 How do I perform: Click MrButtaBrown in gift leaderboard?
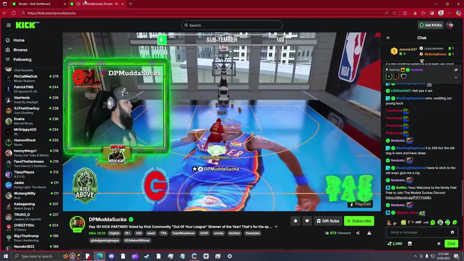pyautogui.click(x=435, y=54)
